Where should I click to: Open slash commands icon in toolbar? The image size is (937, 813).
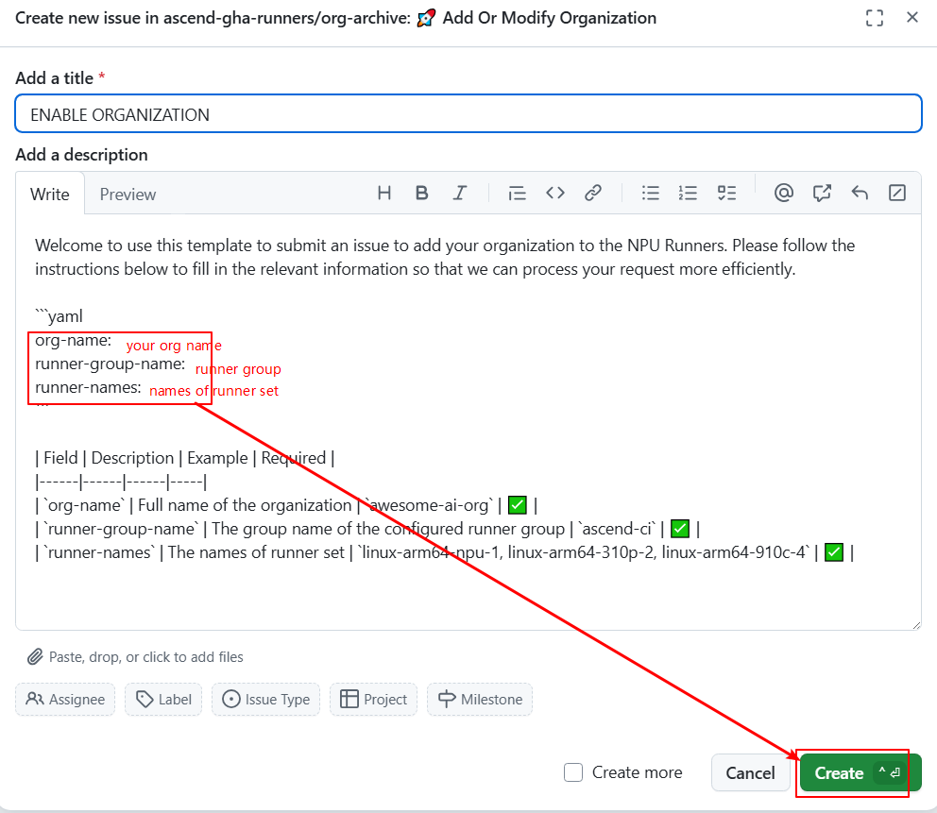pyautogui.click(x=897, y=193)
